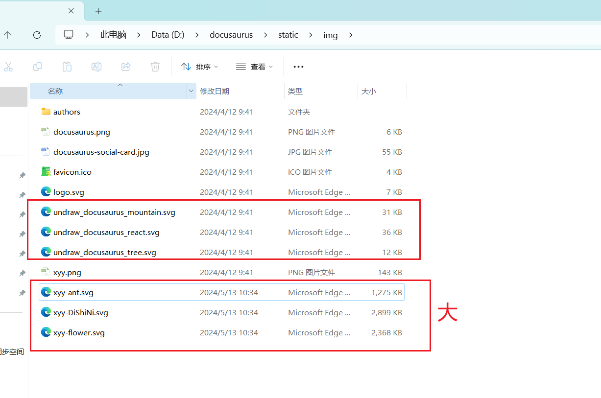Click the Copy icon in toolbar

click(x=38, y=67)
